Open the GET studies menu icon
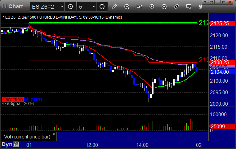The image size is (236, 149). [139, 7]
